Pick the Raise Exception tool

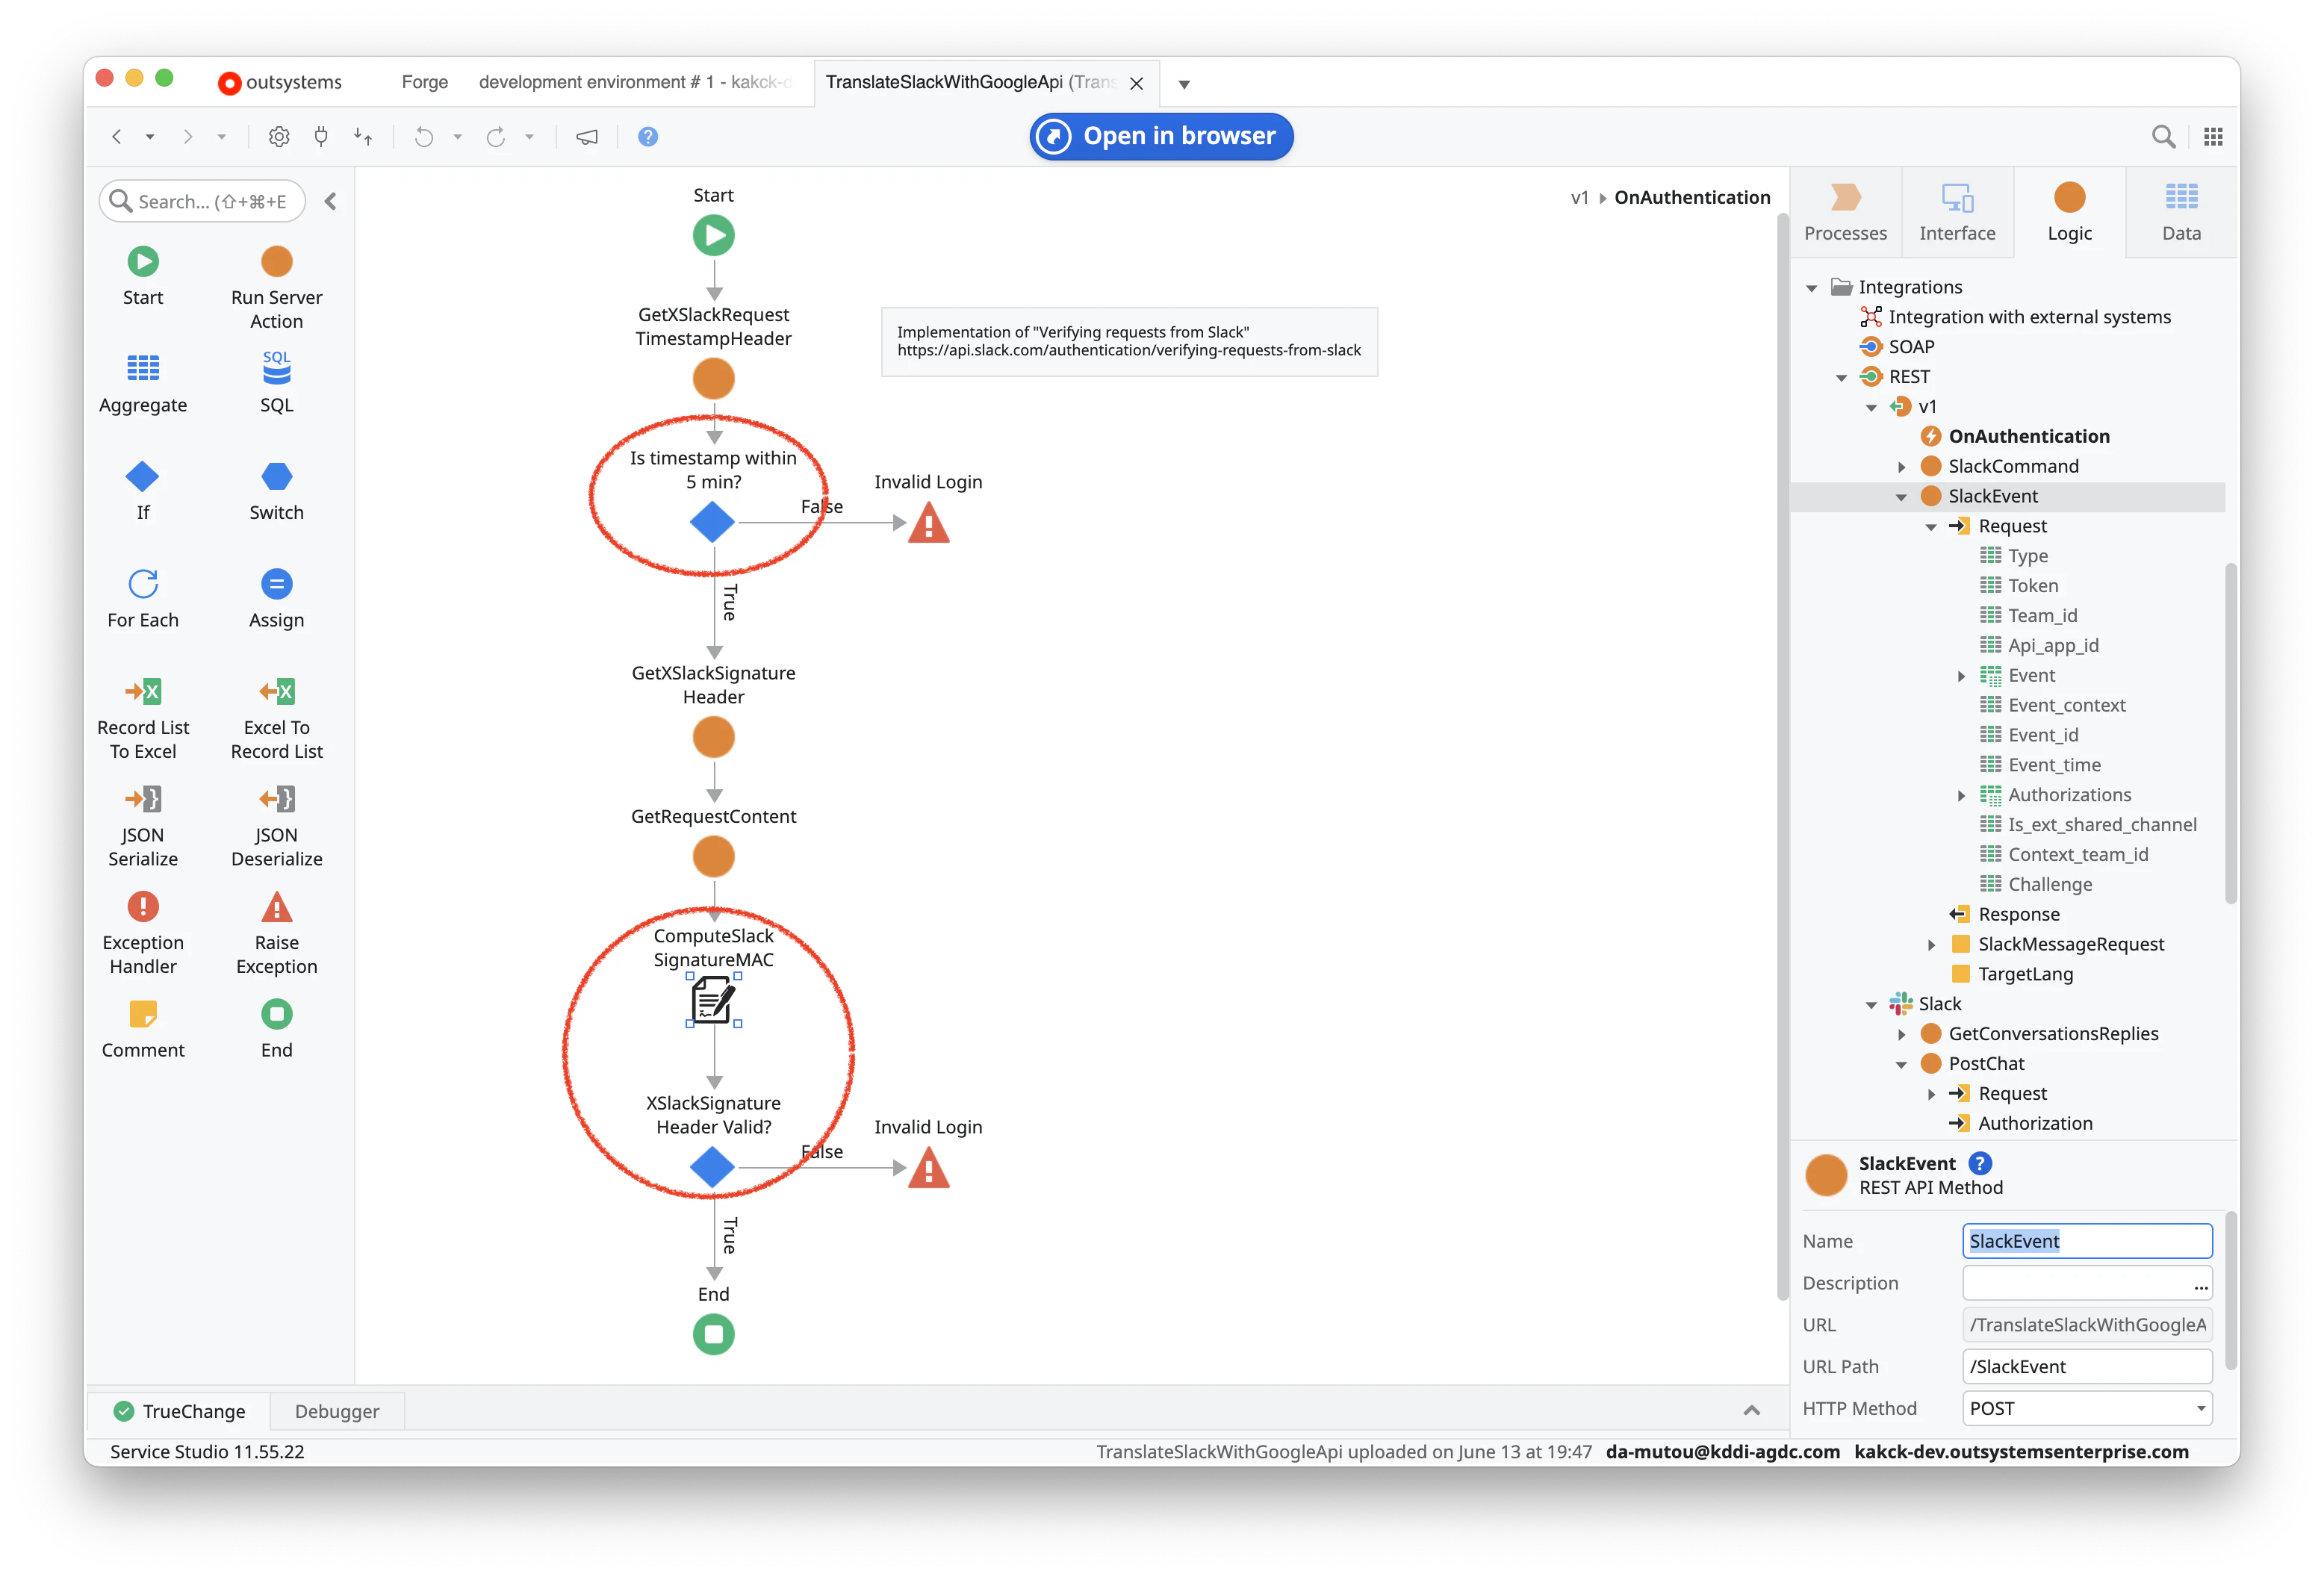tap(276, 933)
